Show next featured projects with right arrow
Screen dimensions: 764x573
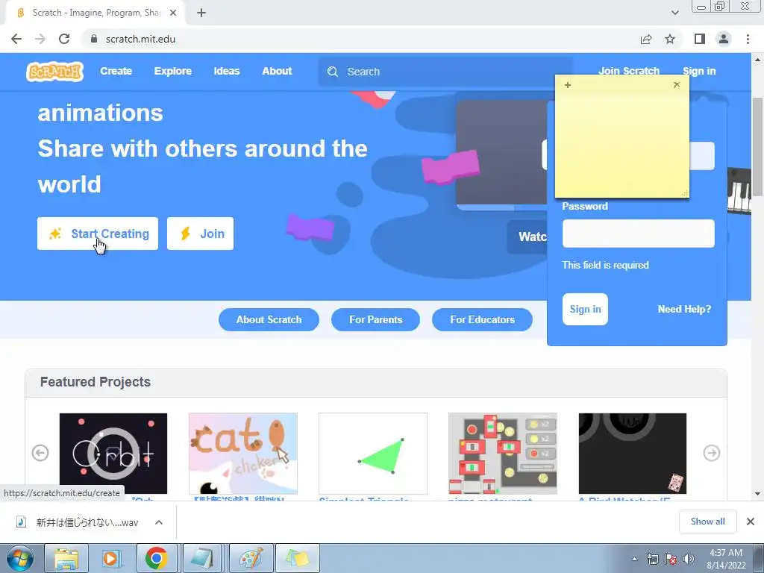coord(712,453)
